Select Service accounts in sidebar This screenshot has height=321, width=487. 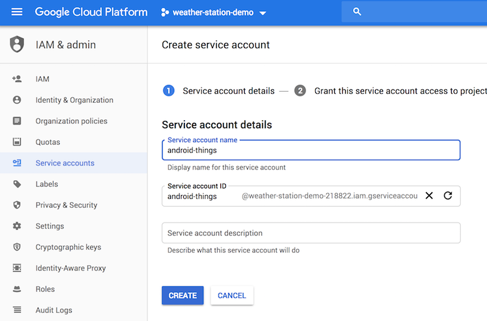click(x=65, y=163)
